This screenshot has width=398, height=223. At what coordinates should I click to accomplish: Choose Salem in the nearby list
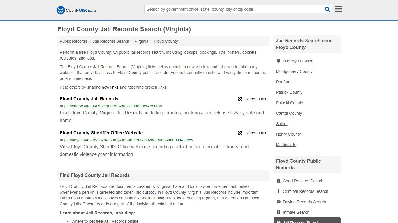click(282, 124)
